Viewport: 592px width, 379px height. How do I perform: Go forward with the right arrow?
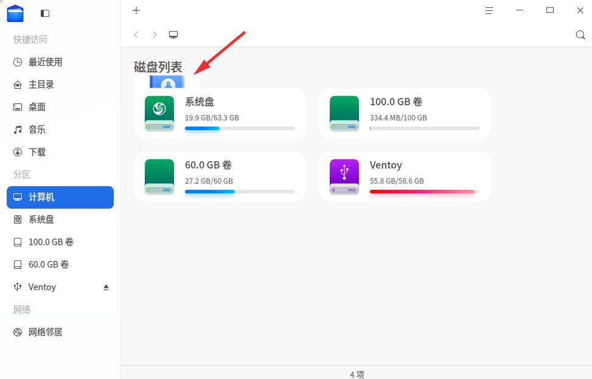155,35
